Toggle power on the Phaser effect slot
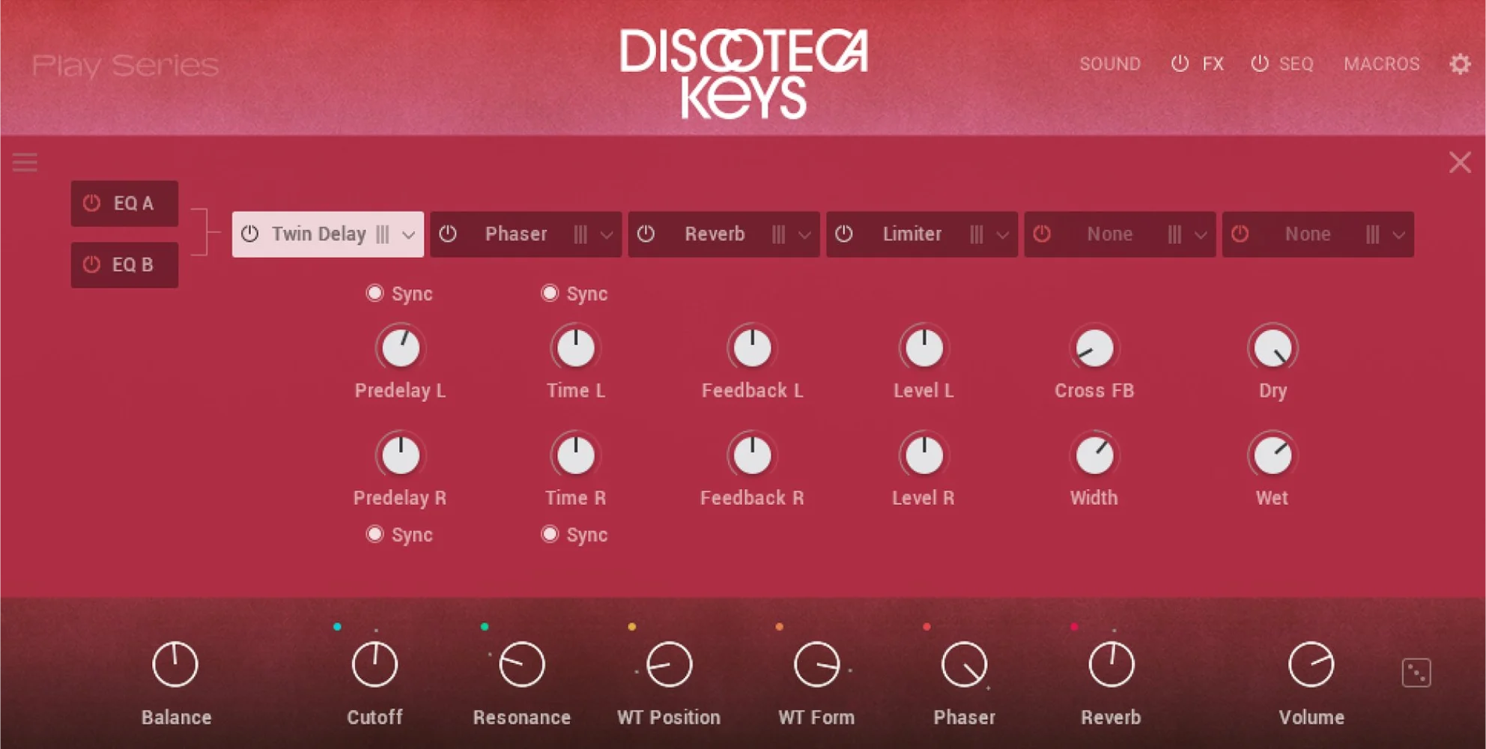 (x=449, y=234)
